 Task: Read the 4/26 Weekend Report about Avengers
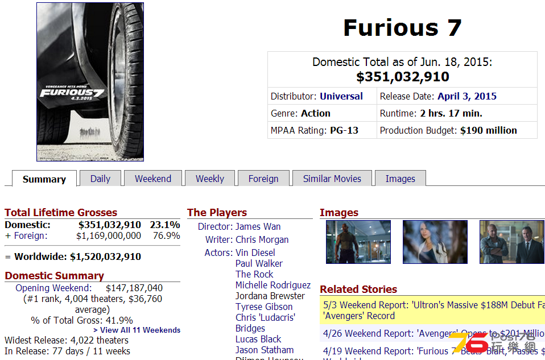(433, 334)
